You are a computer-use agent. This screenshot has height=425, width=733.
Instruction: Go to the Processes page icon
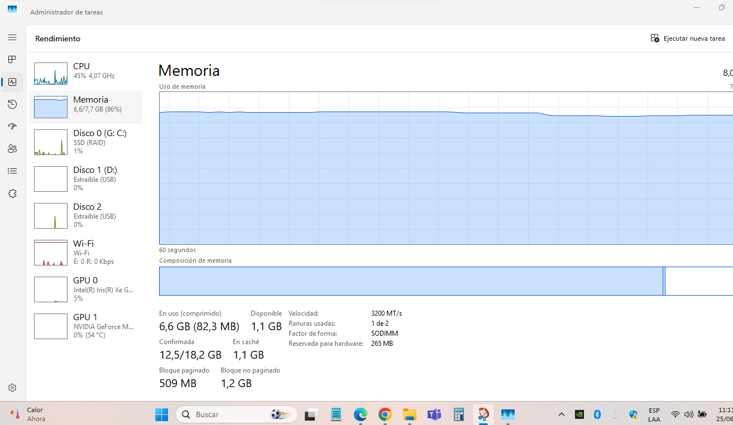(x=12, y=60)
